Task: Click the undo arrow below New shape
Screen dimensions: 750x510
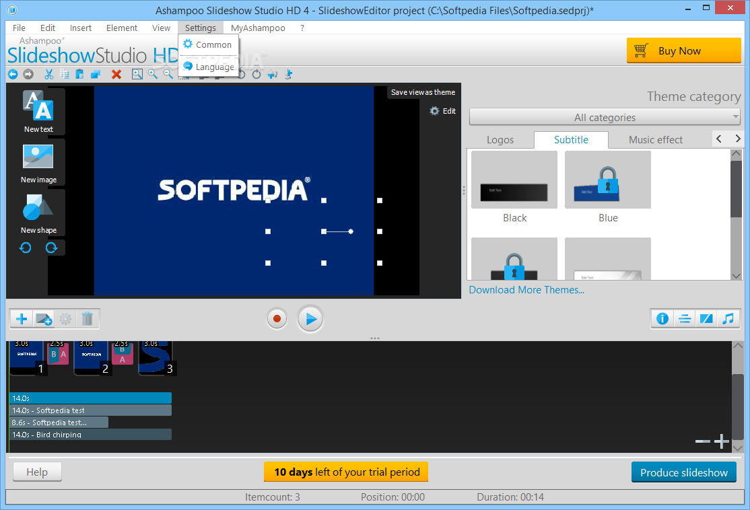Action: click(26, 248)
